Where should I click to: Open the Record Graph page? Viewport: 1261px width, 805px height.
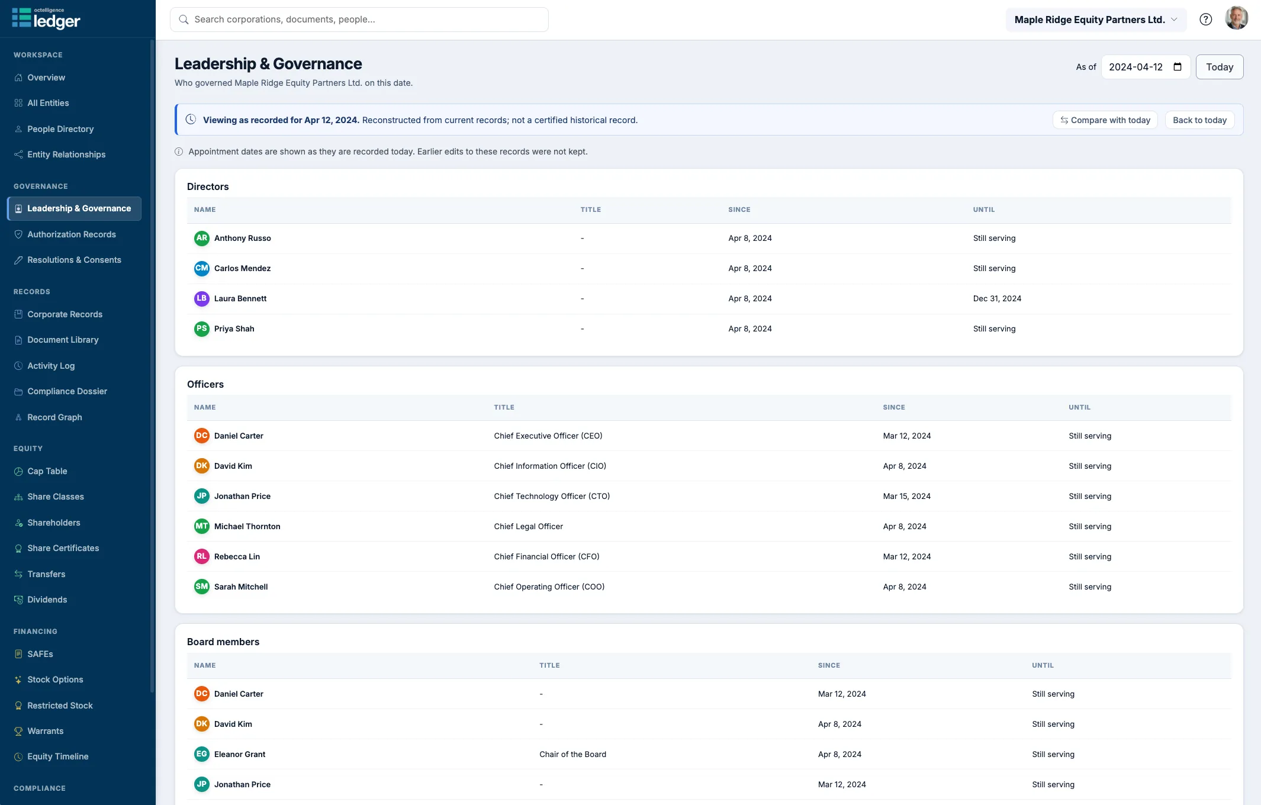(74, 417)
